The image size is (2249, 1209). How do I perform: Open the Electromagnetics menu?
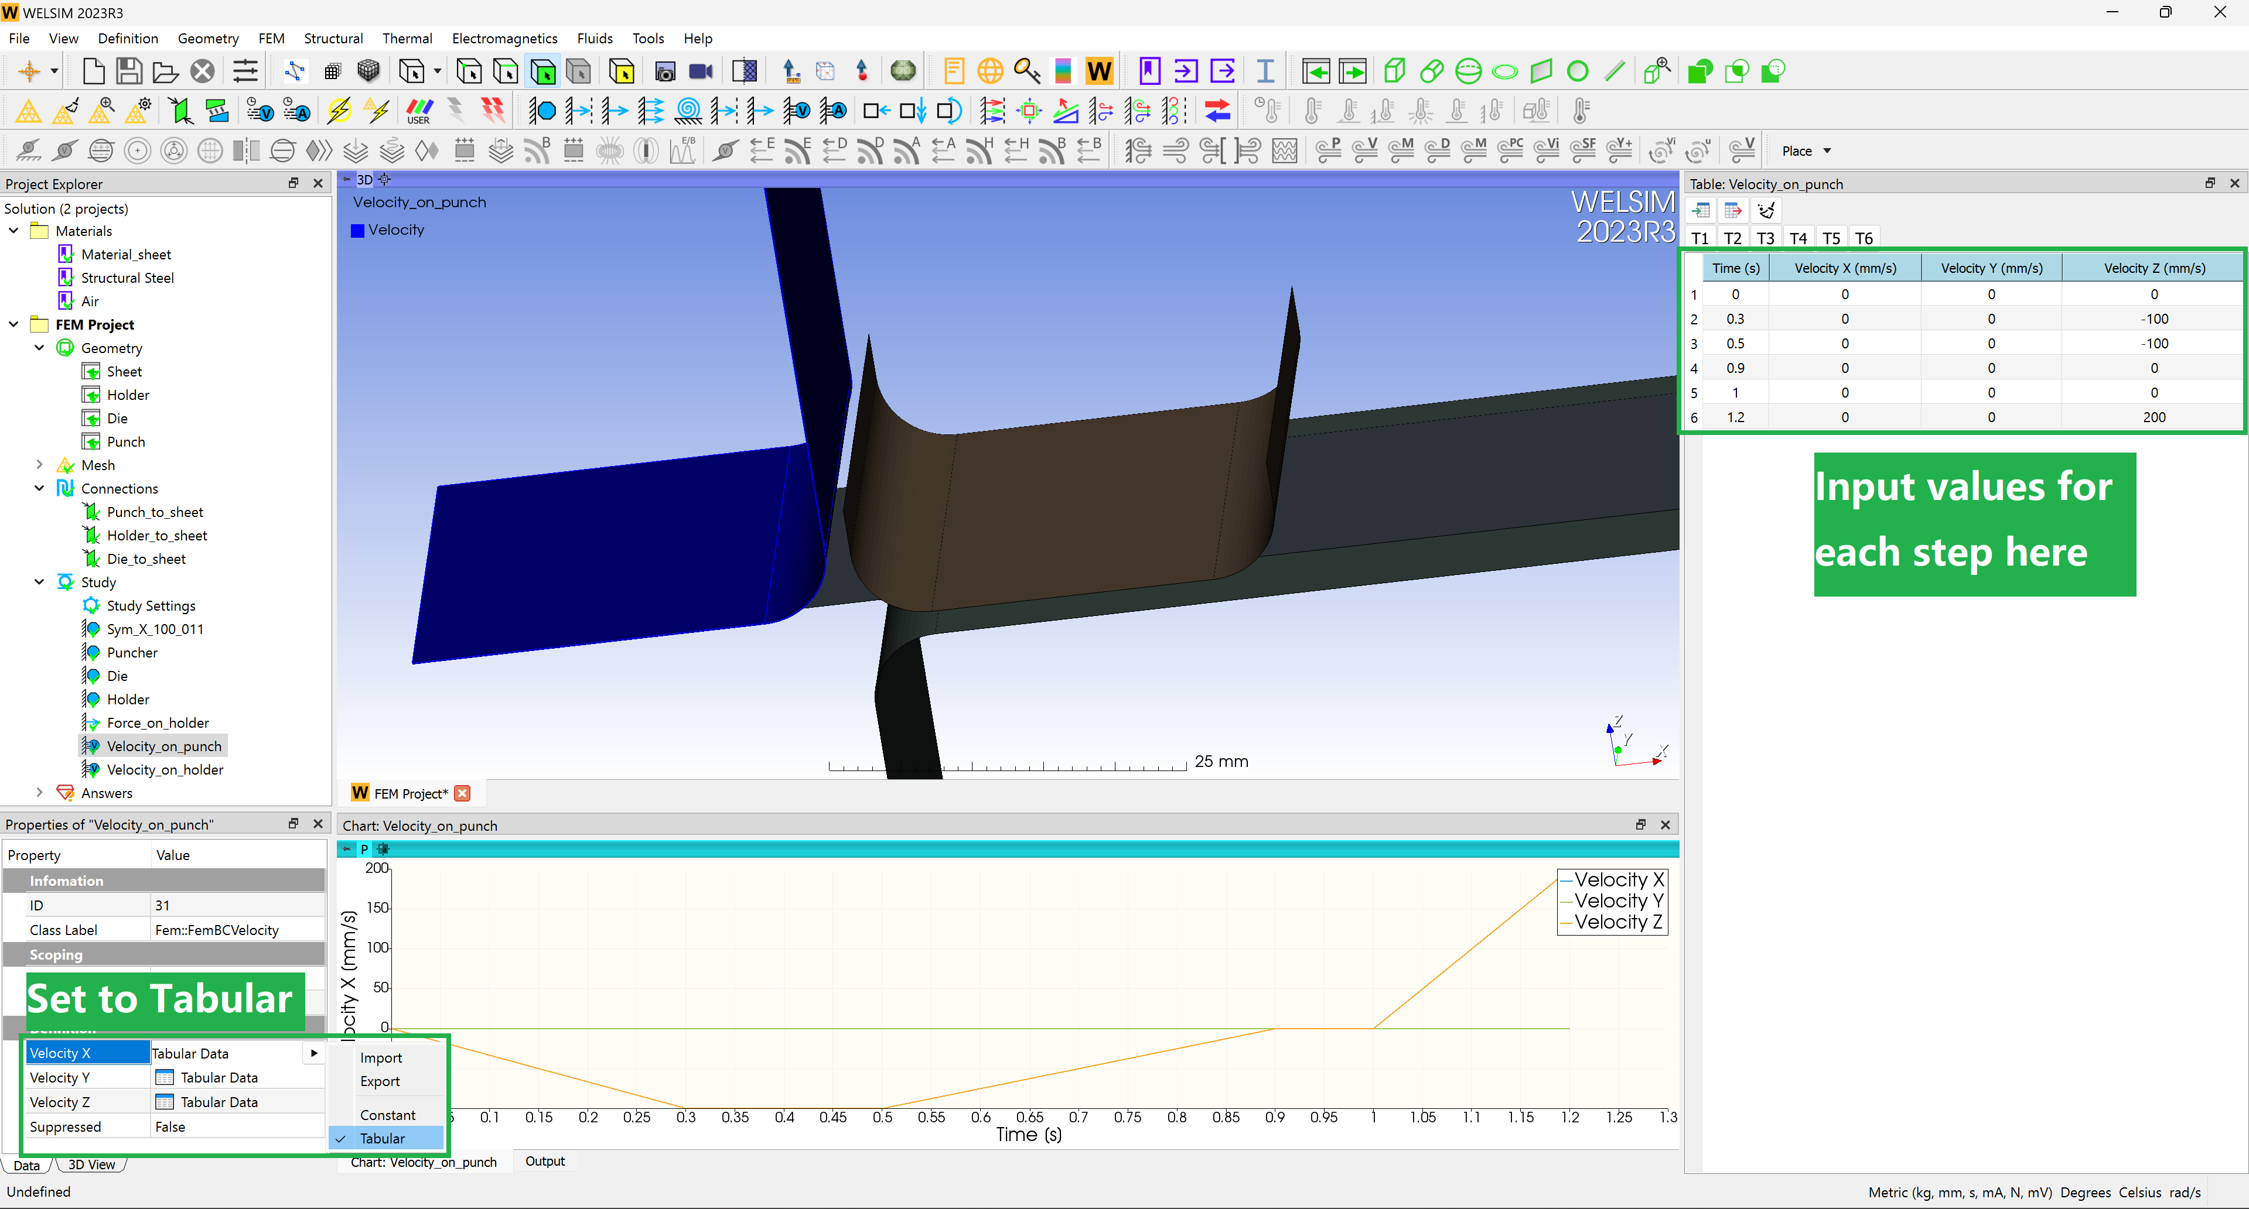coord(504,37)
